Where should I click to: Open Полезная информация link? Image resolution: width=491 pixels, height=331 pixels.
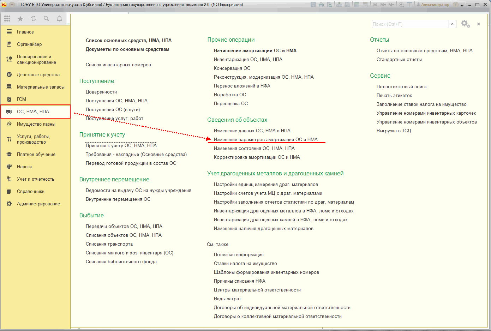point(239,254)
